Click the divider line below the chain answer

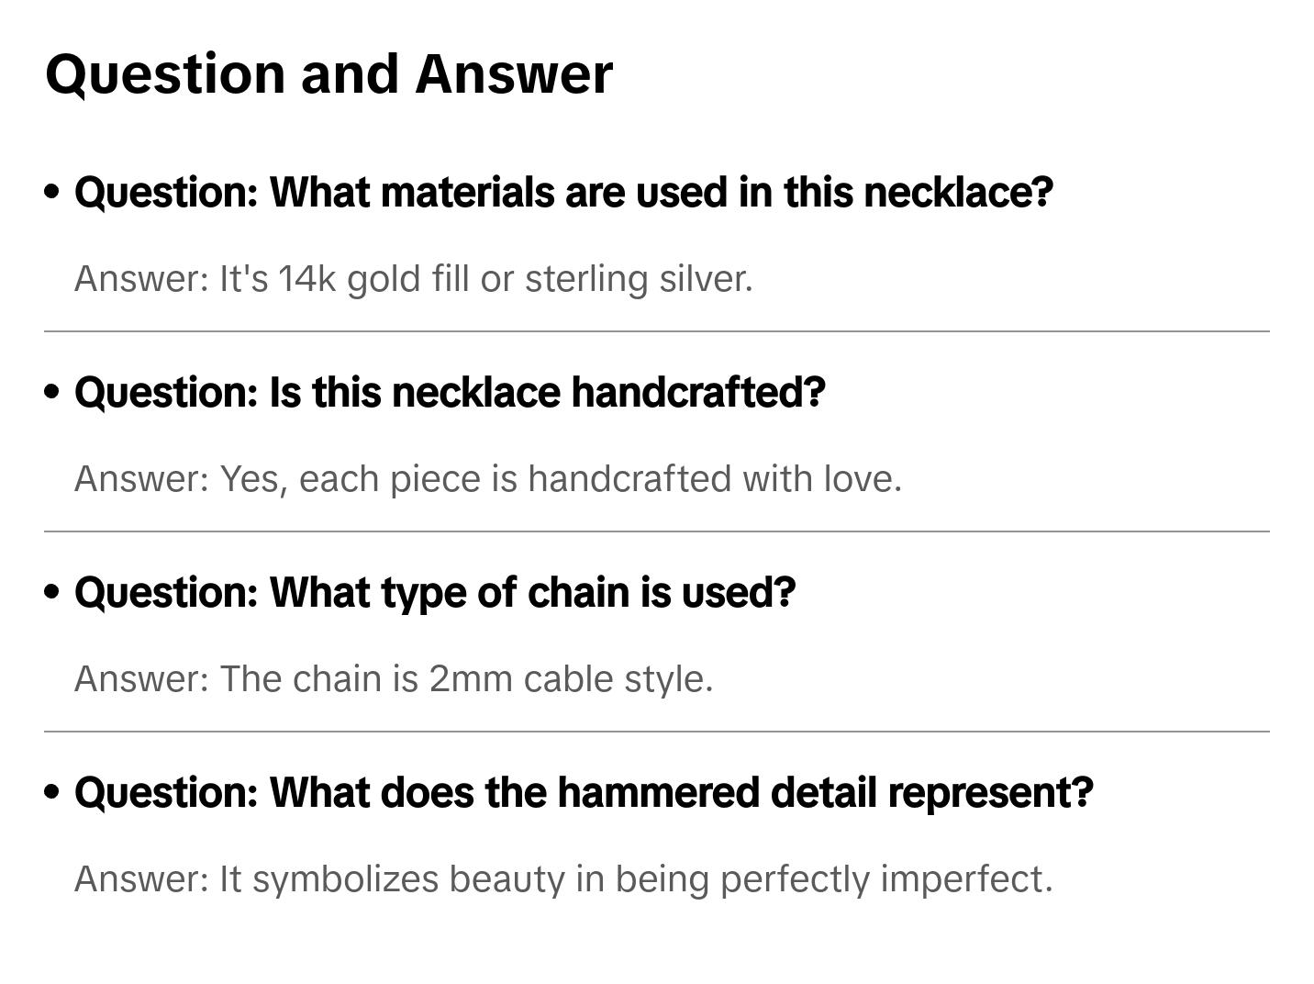(x=656, y=732)
